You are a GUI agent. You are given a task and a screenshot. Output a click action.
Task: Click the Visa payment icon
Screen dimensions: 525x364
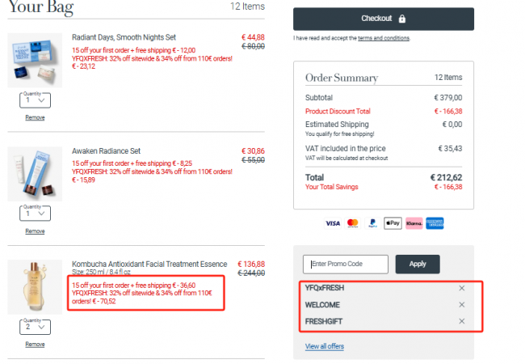click(x=333, y=223)
